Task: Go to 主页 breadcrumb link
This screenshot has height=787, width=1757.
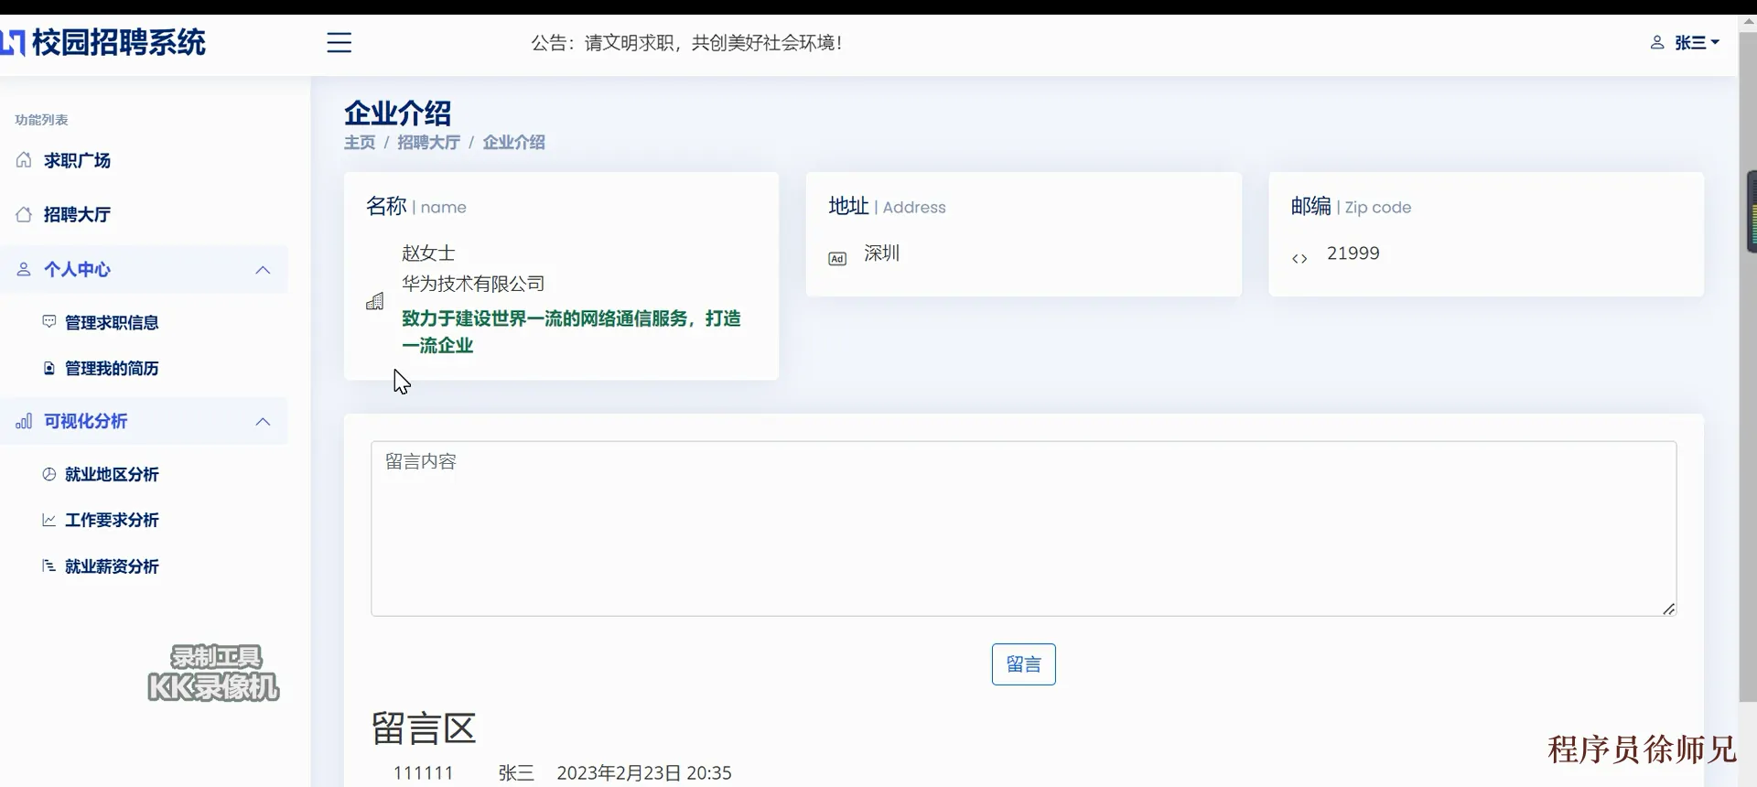Action: 360,143
